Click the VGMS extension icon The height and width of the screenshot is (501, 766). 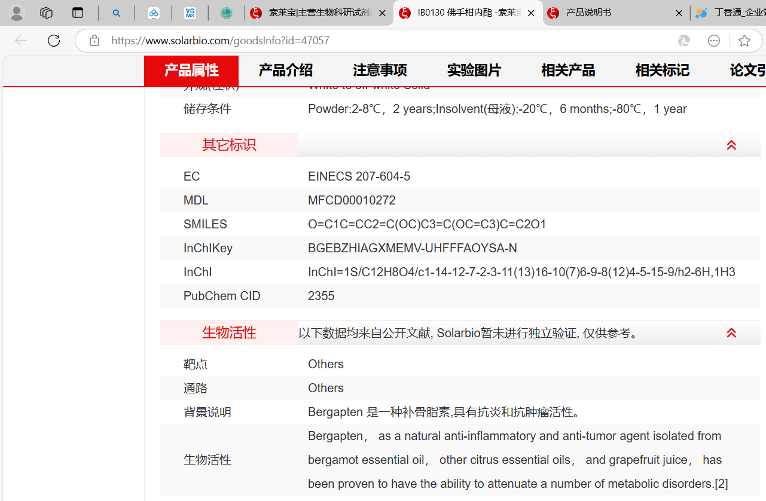pos(191,13)
